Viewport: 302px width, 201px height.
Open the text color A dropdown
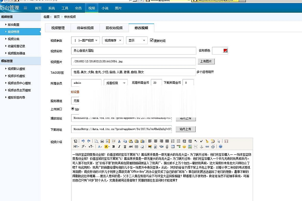[x=100, y=147]
